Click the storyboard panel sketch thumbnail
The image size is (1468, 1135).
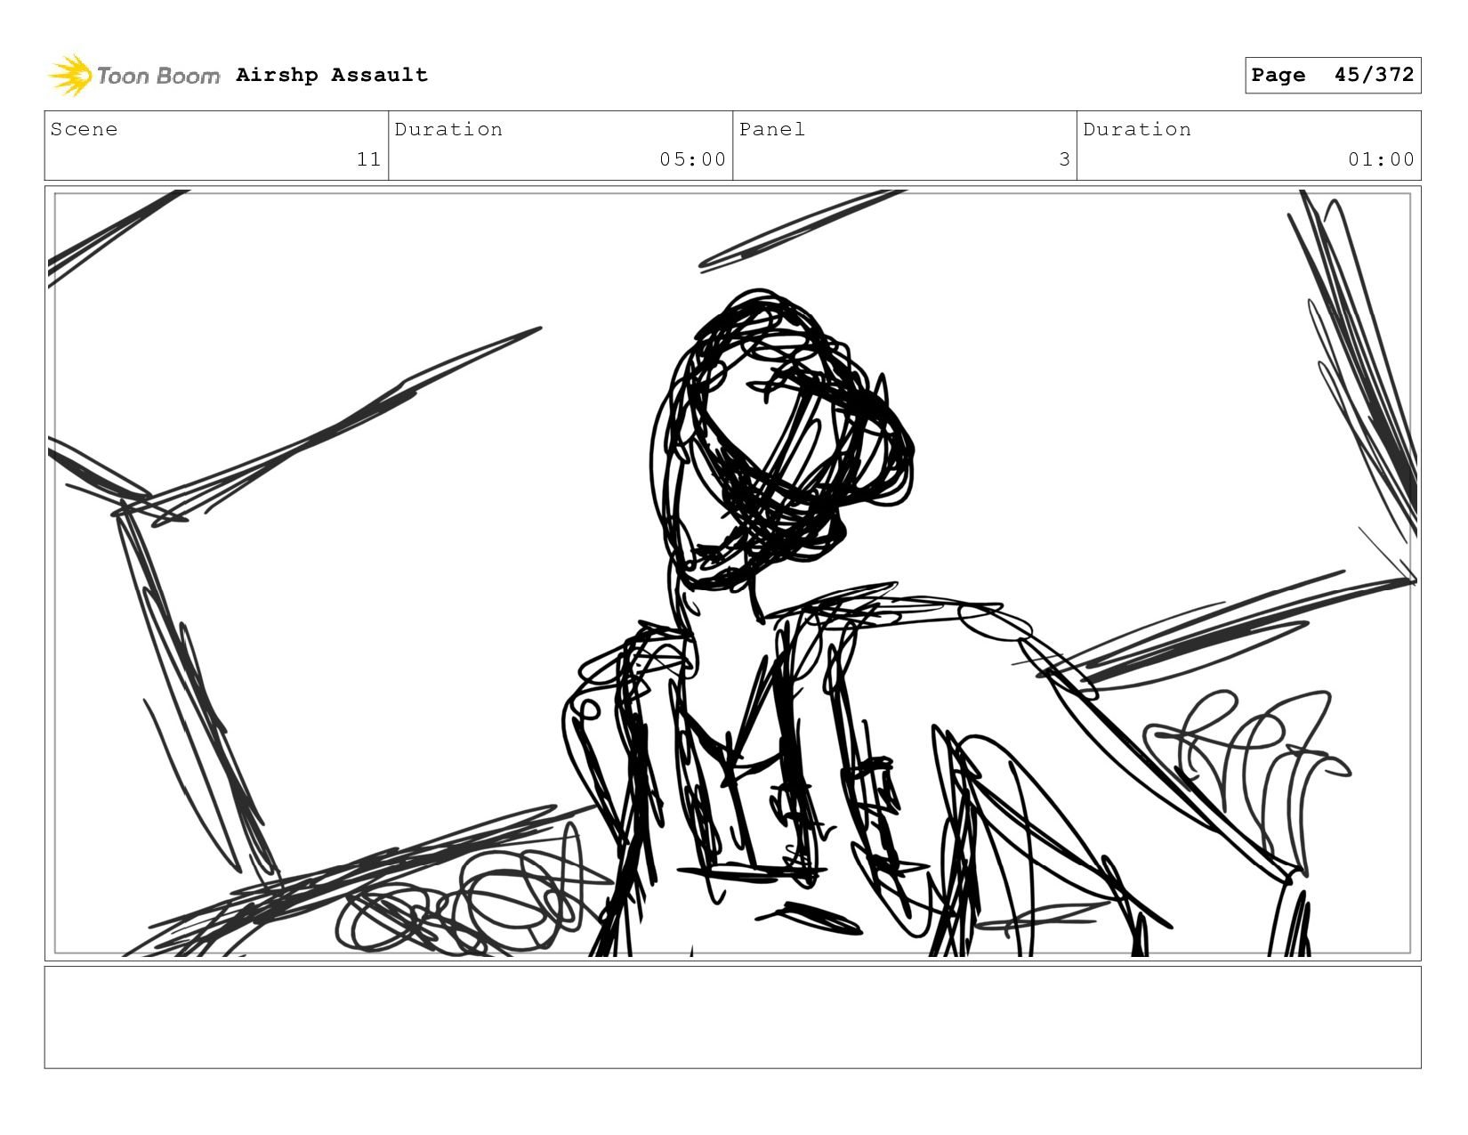[733, 573]
